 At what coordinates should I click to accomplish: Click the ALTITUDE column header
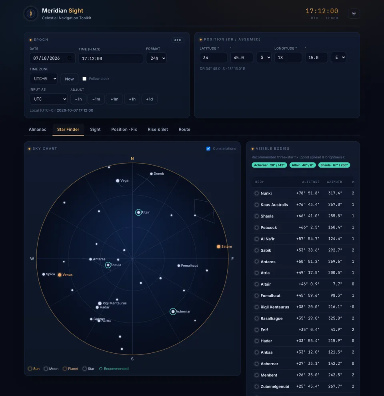(x=311, y=182)
